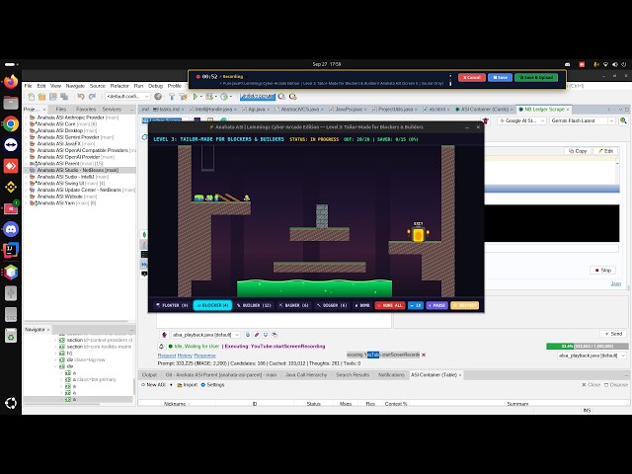Image resolution: width=632 pixels, height=474 pixels.
Task: Click the Undo arrow in NetBeans toolbar
Action: click(81, 97)
